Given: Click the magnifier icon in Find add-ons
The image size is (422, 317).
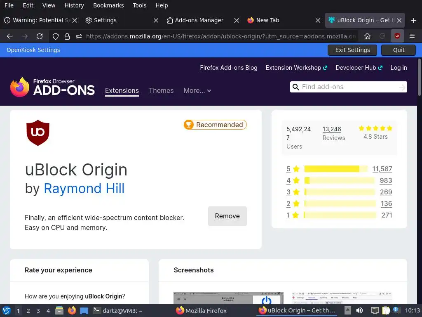Looking at the screenshot, I should point(296,87).
